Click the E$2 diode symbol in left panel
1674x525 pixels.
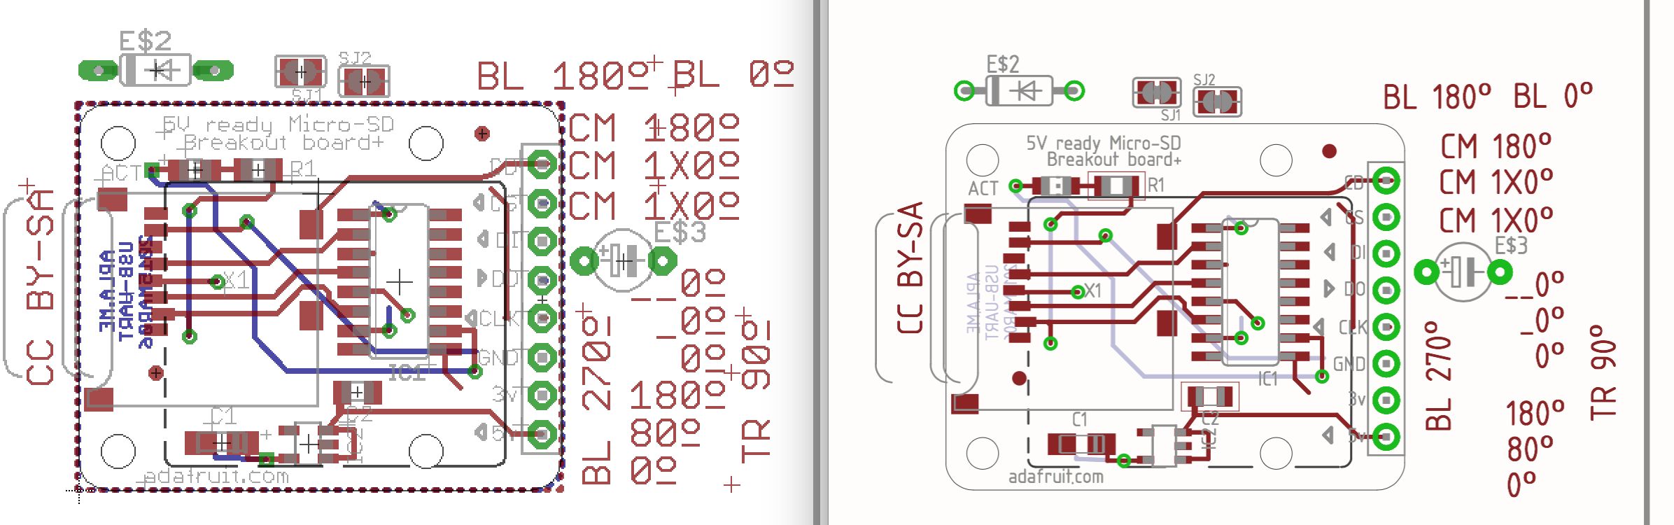coord(155,70)
